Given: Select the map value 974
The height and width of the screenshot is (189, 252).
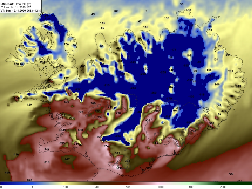Looking at the screenshot, I should 106,146.
